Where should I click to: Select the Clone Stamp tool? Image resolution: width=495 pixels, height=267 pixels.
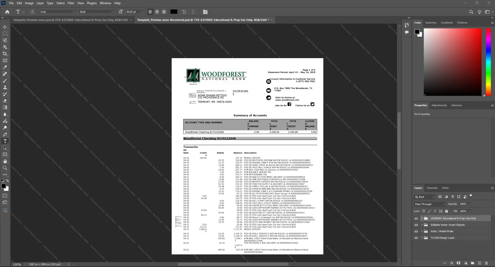(x=5, y=87)
